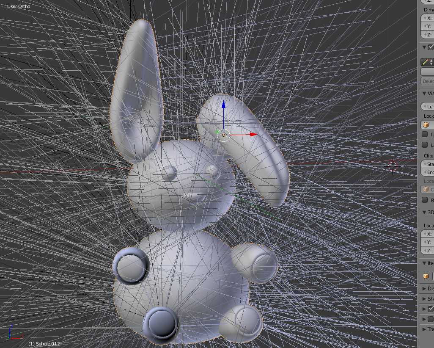Click the Dimensions Z value field
This screenshot has height=348, width=434.
click(x=427, y=35)
